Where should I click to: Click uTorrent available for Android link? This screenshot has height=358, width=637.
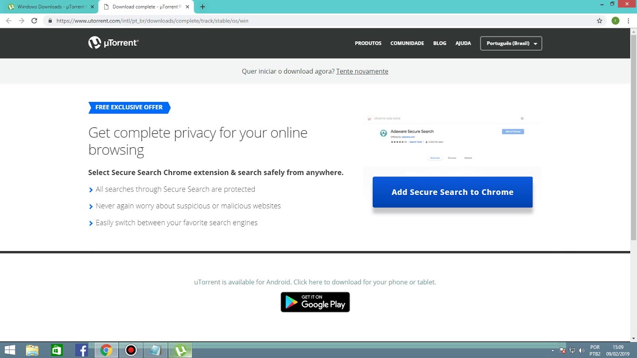pos(315,282)
